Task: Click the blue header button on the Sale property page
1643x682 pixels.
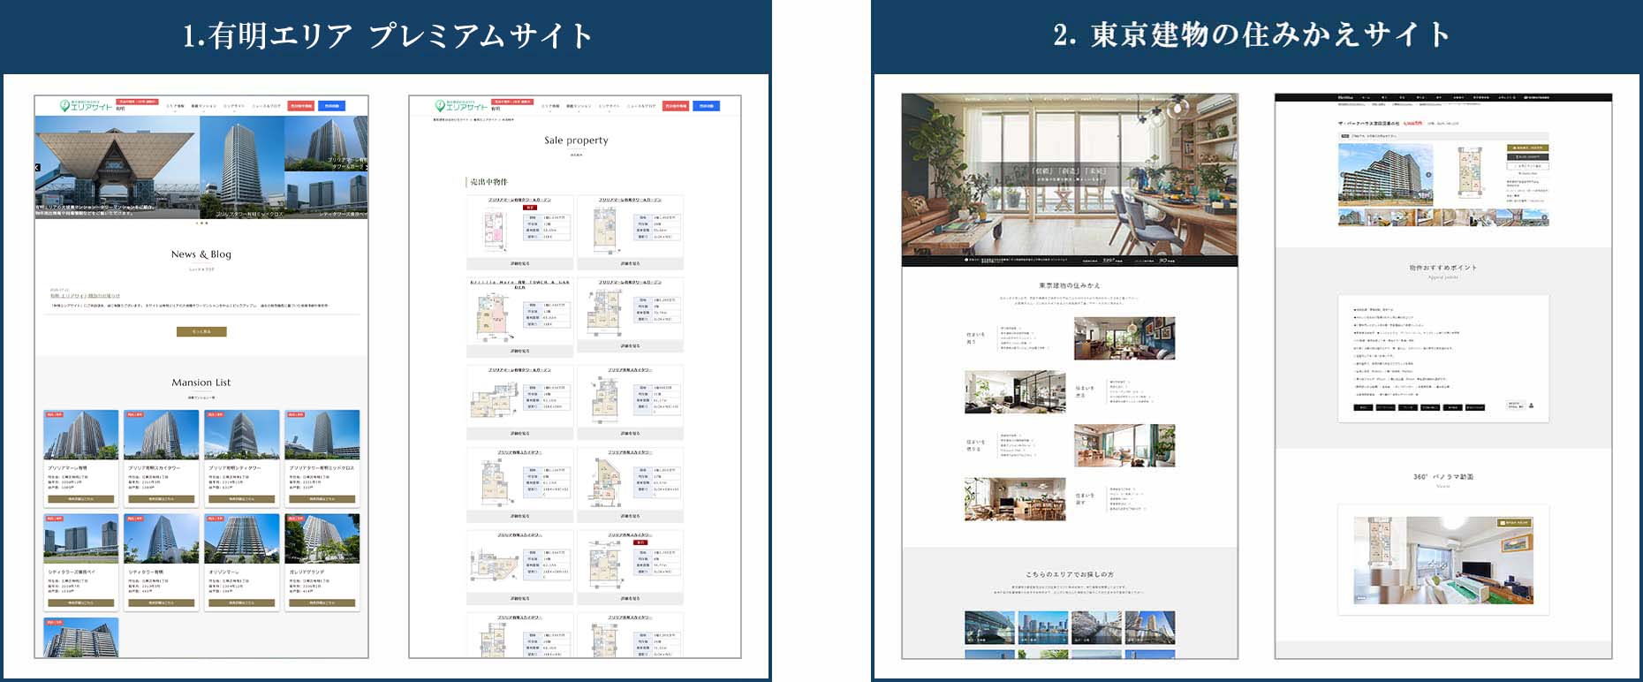Action: point(706,106)
